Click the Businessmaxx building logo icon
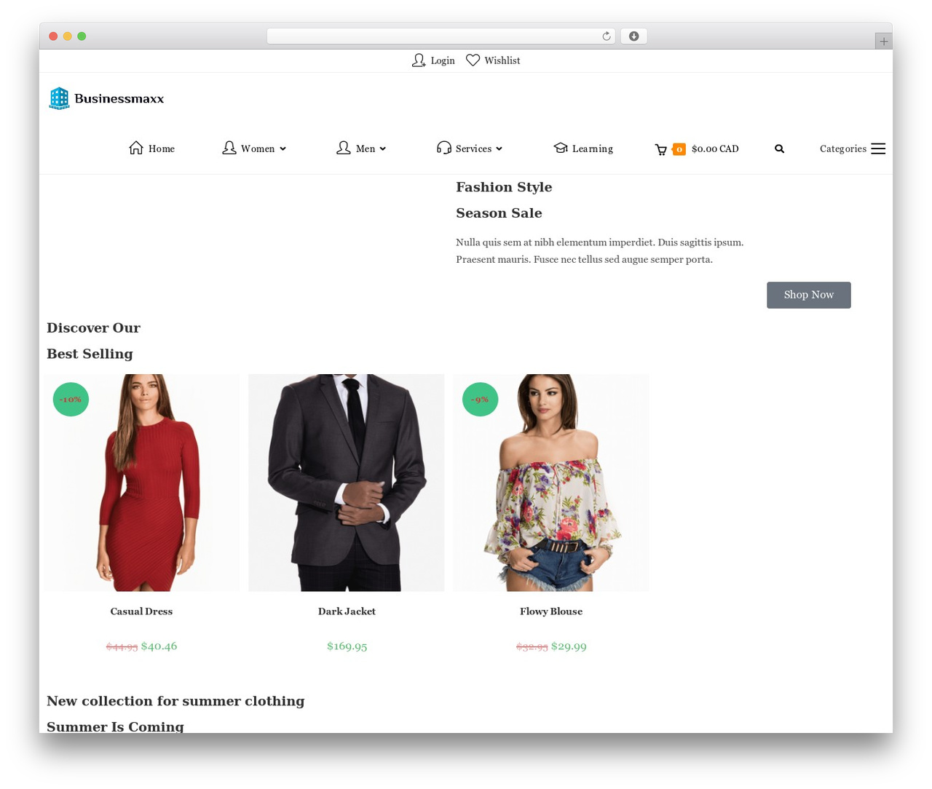The height and width of the screenshot is (789, 932). (x=59, y=98)
